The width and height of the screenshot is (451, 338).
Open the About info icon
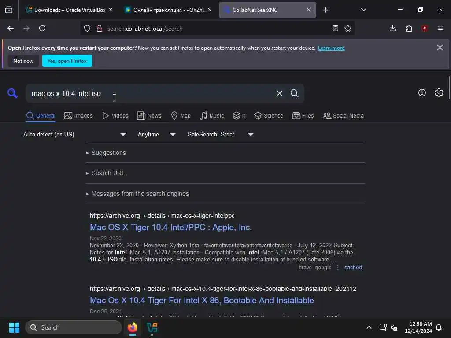point(422,93)
